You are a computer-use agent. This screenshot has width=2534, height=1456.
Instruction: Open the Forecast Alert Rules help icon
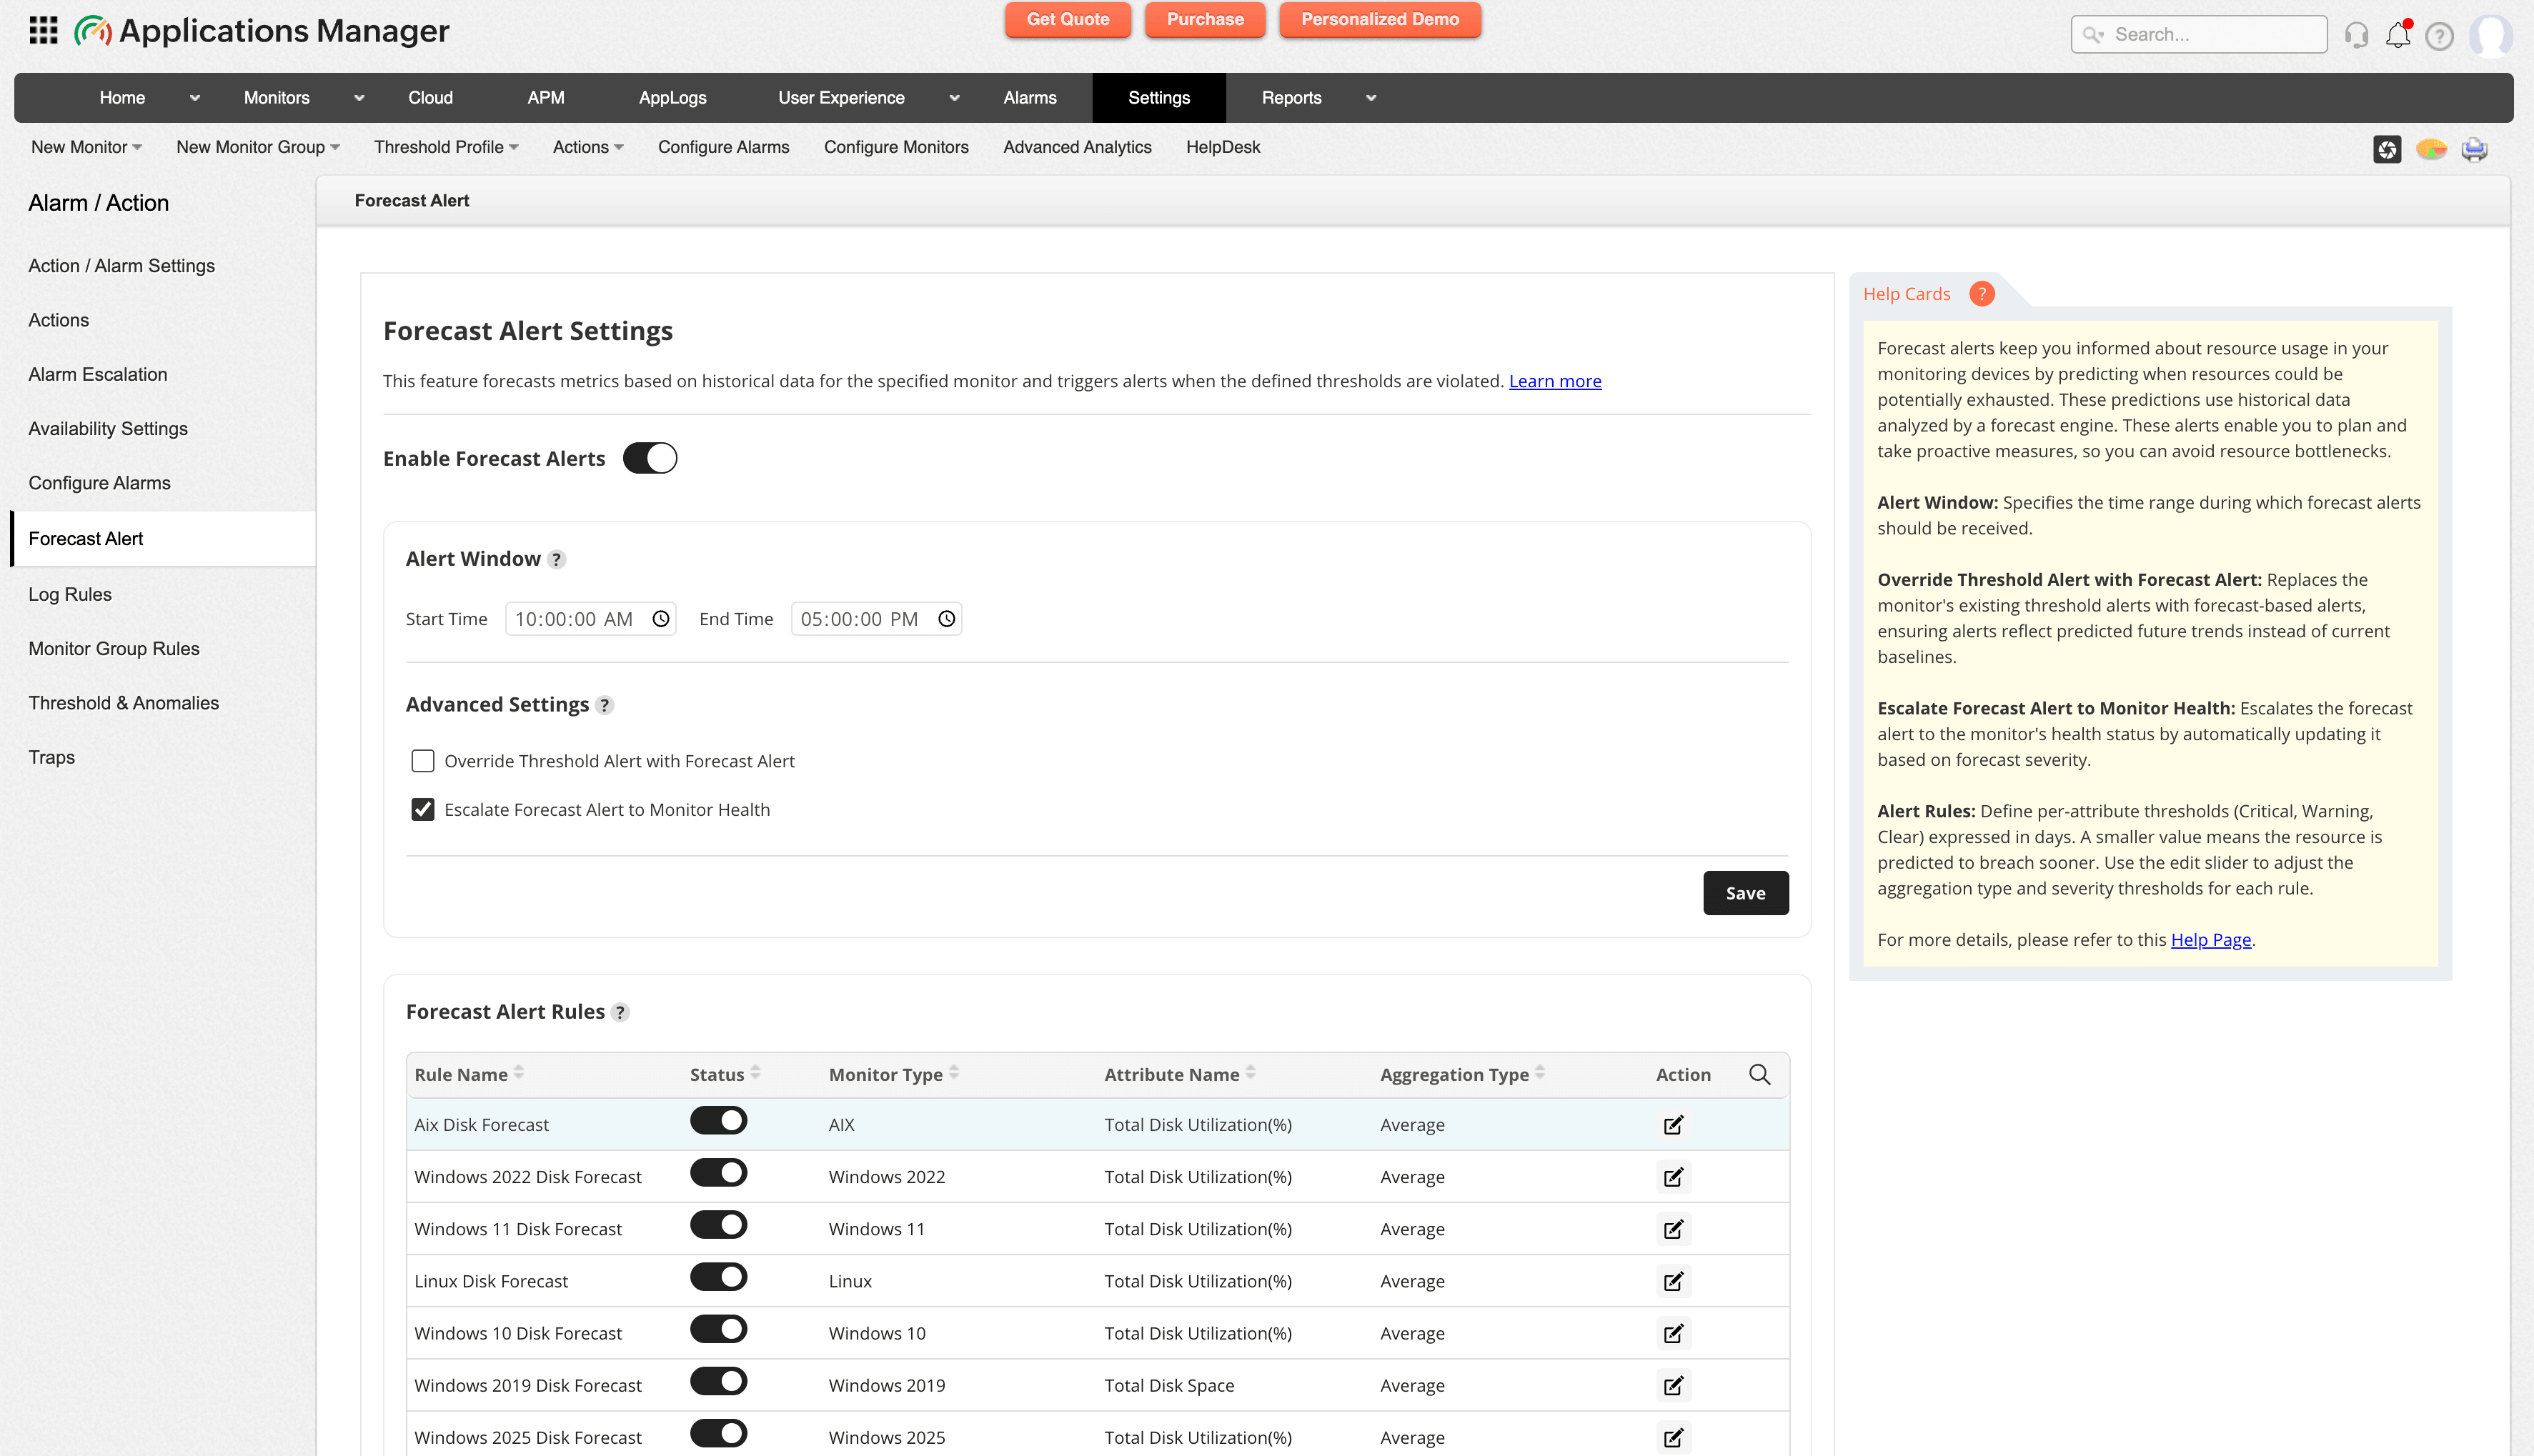(620, 1013)
